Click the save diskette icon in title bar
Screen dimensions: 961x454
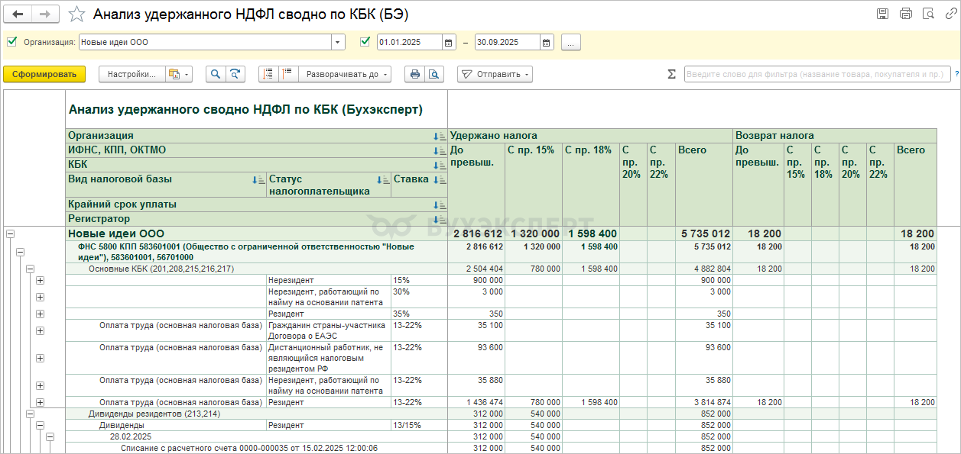tap(882, 14)
